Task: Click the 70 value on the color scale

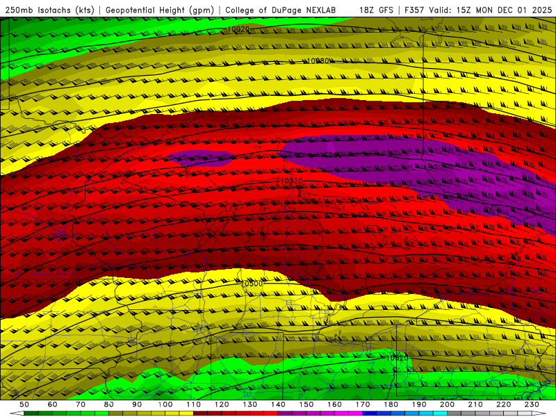Action: [81, 404]
